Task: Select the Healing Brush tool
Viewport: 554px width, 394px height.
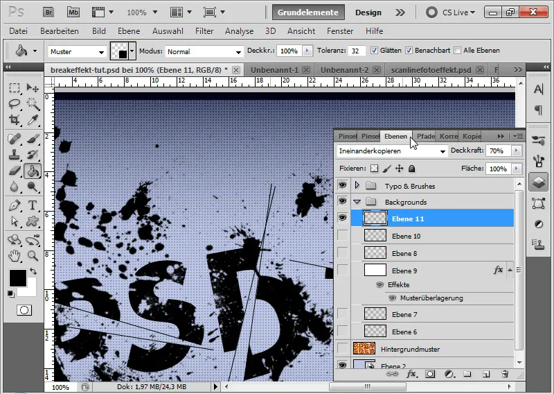Action: coord(14,139)
